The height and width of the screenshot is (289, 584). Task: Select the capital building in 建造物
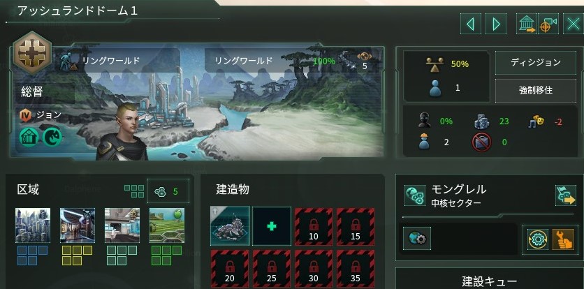point(230,226)
